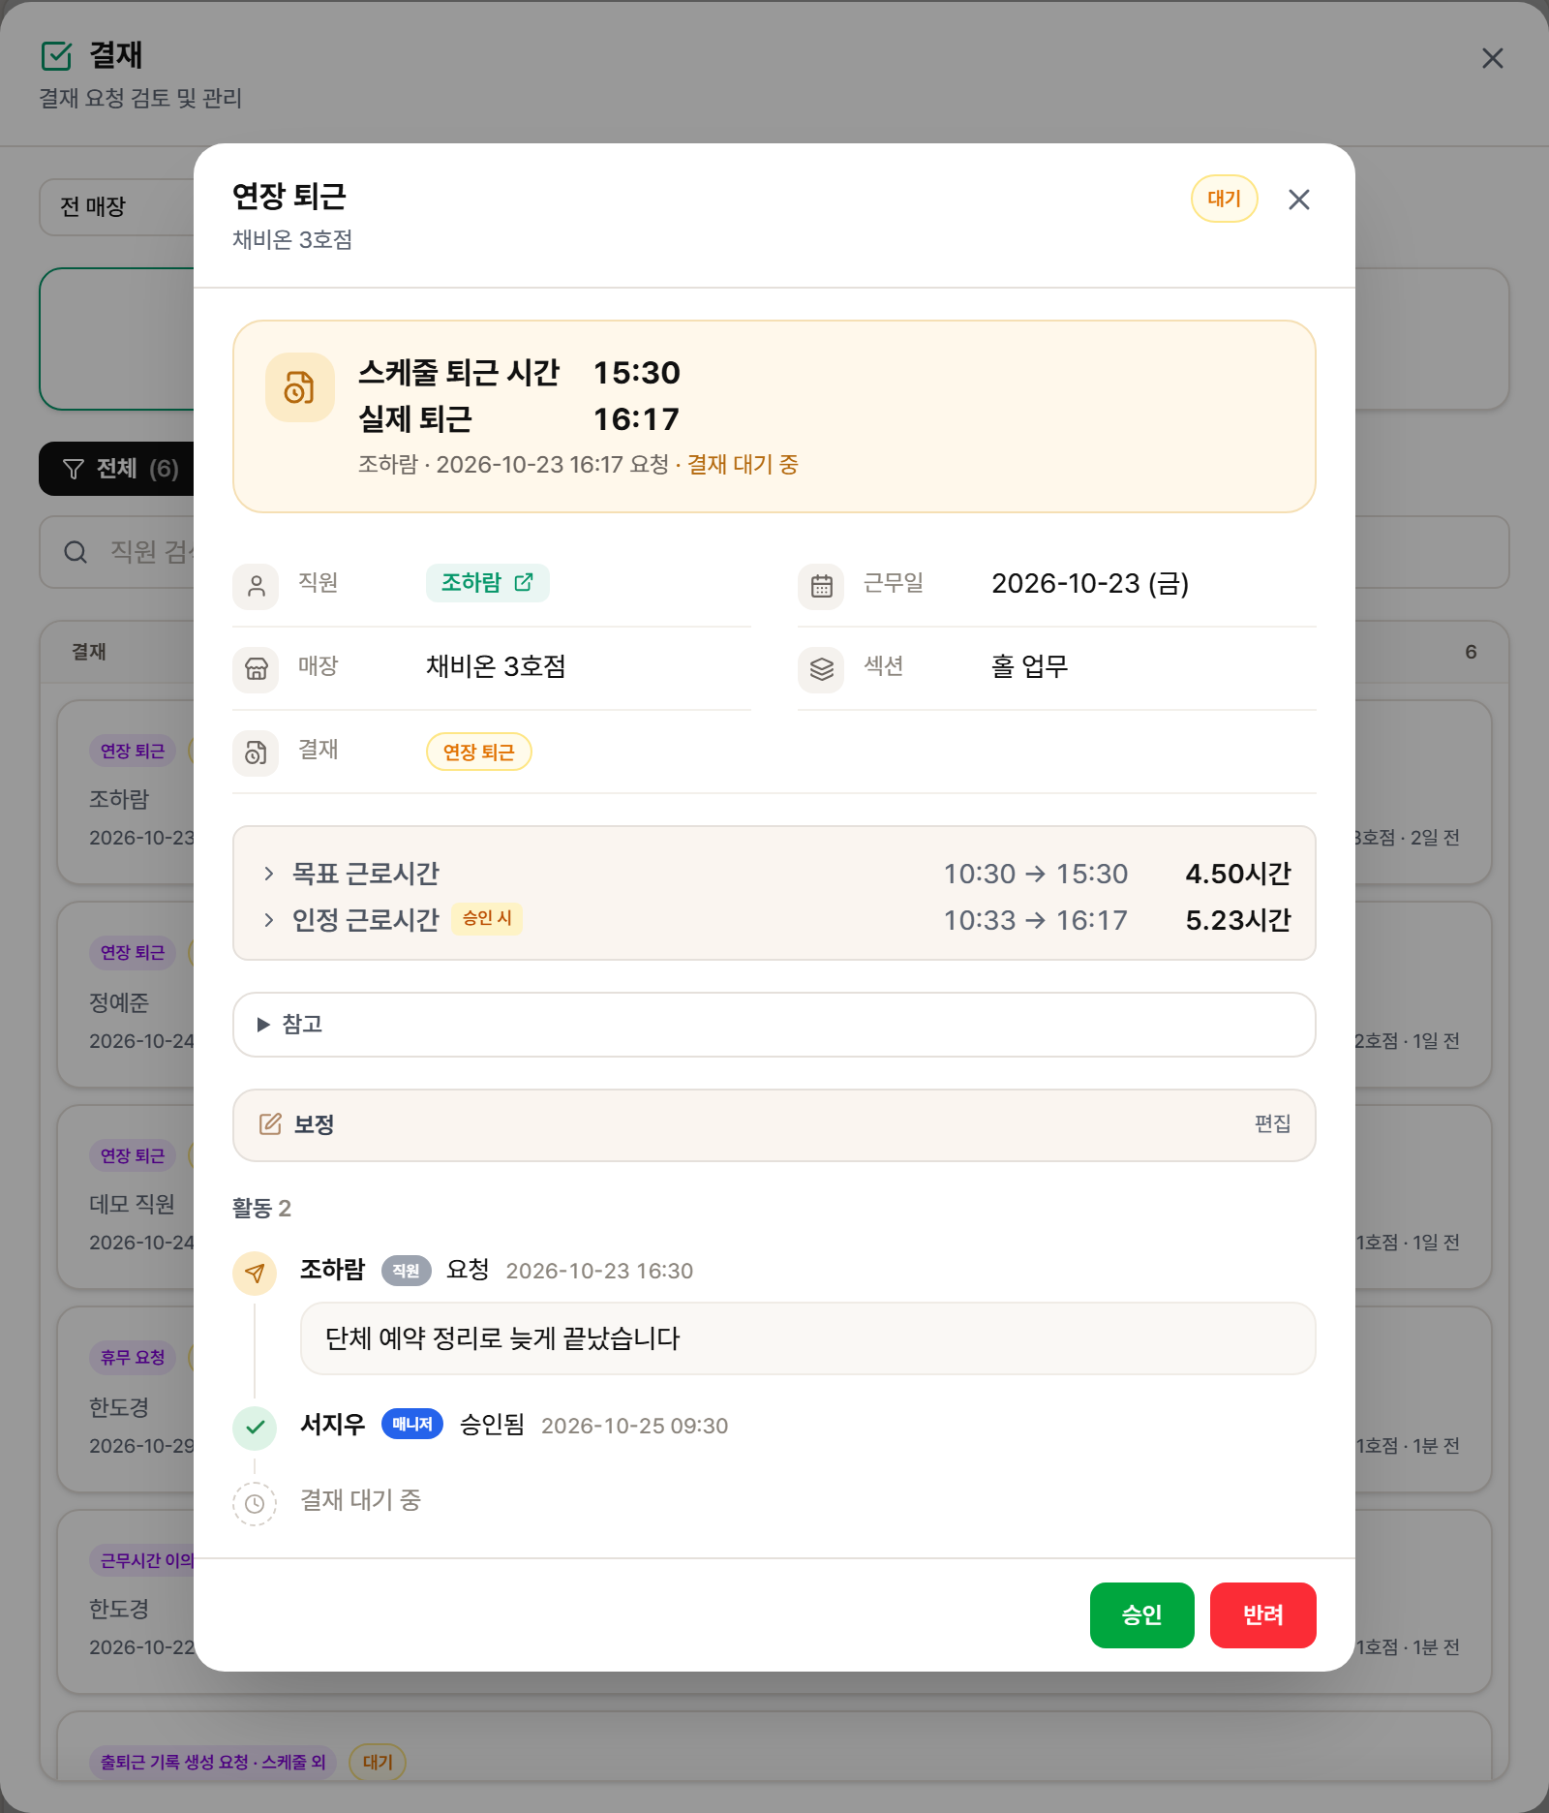Click the 4.50시간 target hours value

pyautogui.click(x=1238, y=874)
